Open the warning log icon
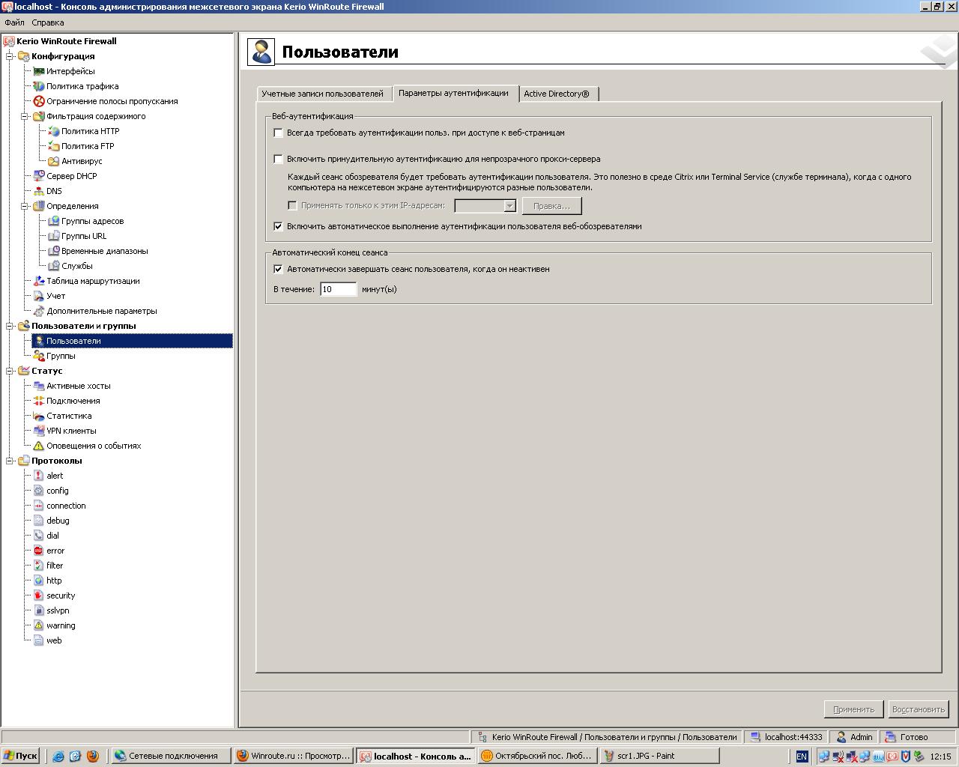The image size is (959, 767). 39,625
